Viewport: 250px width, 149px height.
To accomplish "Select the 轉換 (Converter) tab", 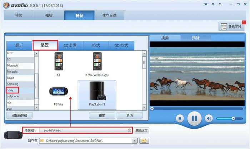I will click(x=79, y=15).
